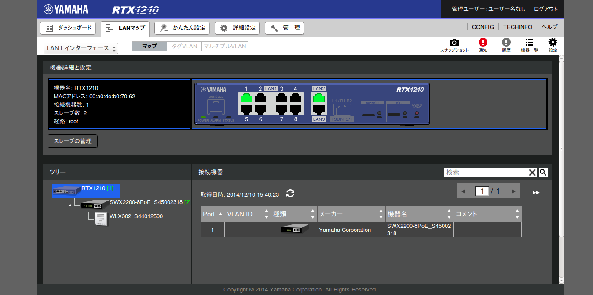Sort table by Port column
The height and width of the screenshot is (295, 593).
coord(212,214)
